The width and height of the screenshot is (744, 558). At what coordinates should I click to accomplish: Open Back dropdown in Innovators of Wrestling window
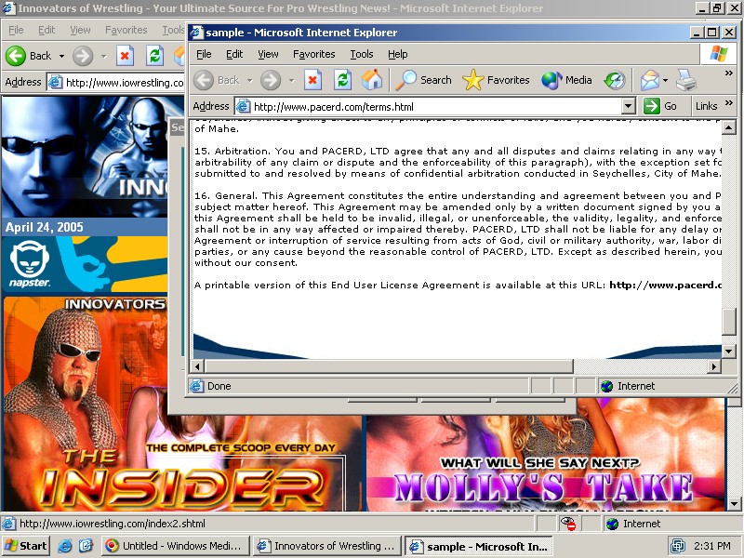coord(61,56)
